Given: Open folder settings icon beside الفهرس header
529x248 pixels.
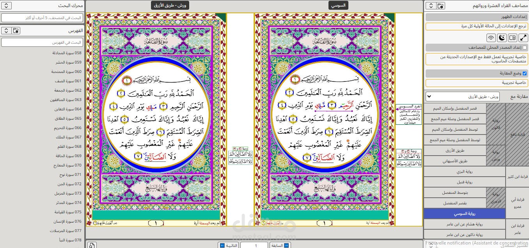Looking at the screenshot, I should click(x=16, y=30).
